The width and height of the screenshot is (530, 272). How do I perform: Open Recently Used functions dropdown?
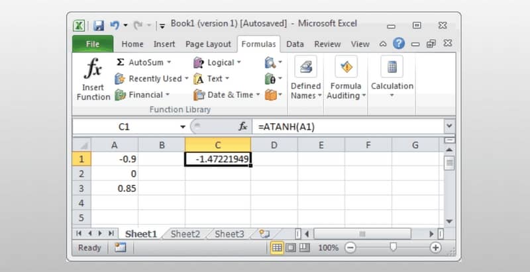click(151, 79)
